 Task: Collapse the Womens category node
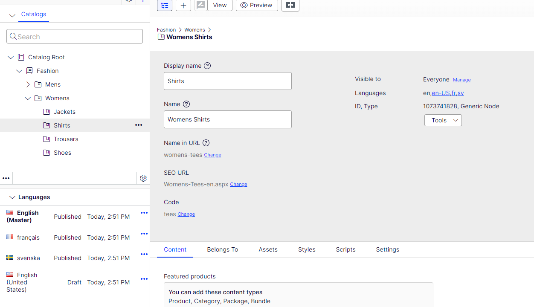pyautogui.click(x=28, y=98)
